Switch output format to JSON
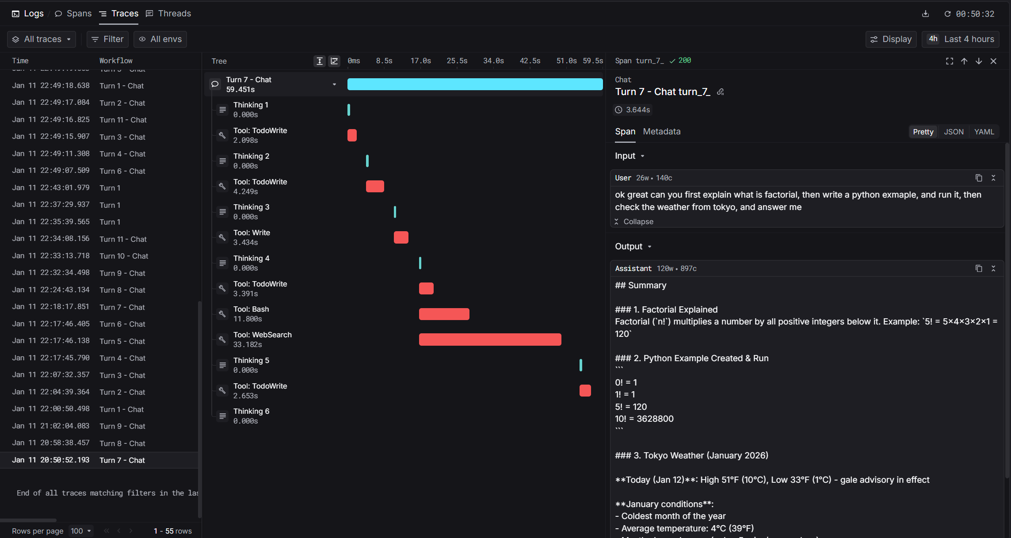1011x538 pixels. tap(954, 132)
